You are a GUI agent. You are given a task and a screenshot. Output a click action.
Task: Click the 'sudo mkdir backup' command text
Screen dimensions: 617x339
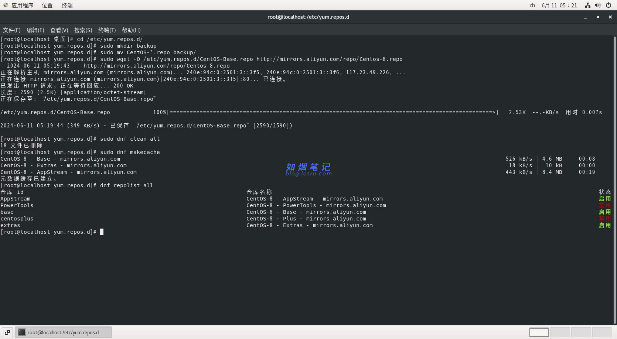[129, 46]
